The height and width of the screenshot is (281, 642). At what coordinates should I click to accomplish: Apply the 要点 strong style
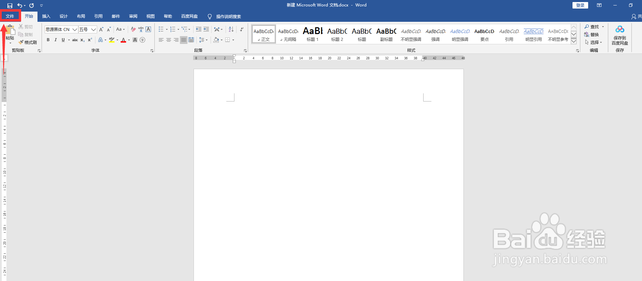point(484,34)
